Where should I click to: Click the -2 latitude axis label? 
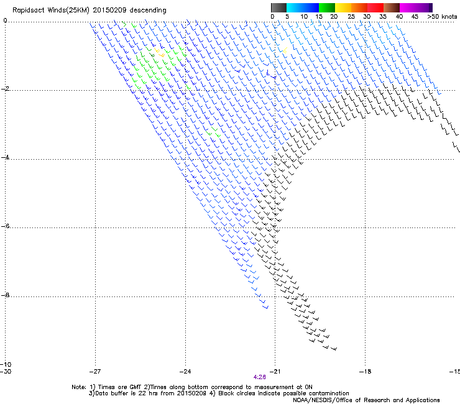[5, 89]
